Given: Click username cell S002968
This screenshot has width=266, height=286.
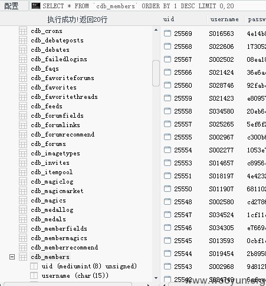Looking at the screenshot, I should (x=221, y=267).
